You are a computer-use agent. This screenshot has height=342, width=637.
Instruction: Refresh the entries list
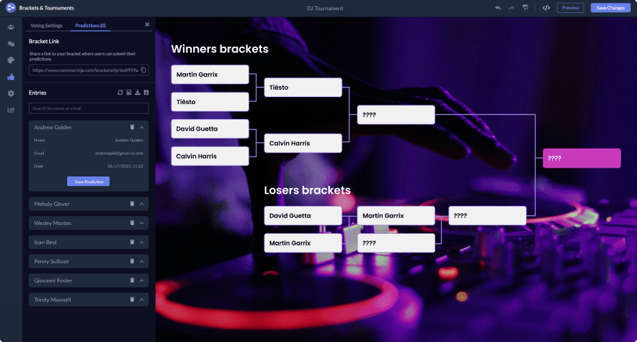click(121, 92)
